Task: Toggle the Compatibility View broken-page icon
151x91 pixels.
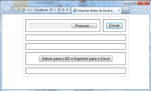Action: [x=59, y=10]
